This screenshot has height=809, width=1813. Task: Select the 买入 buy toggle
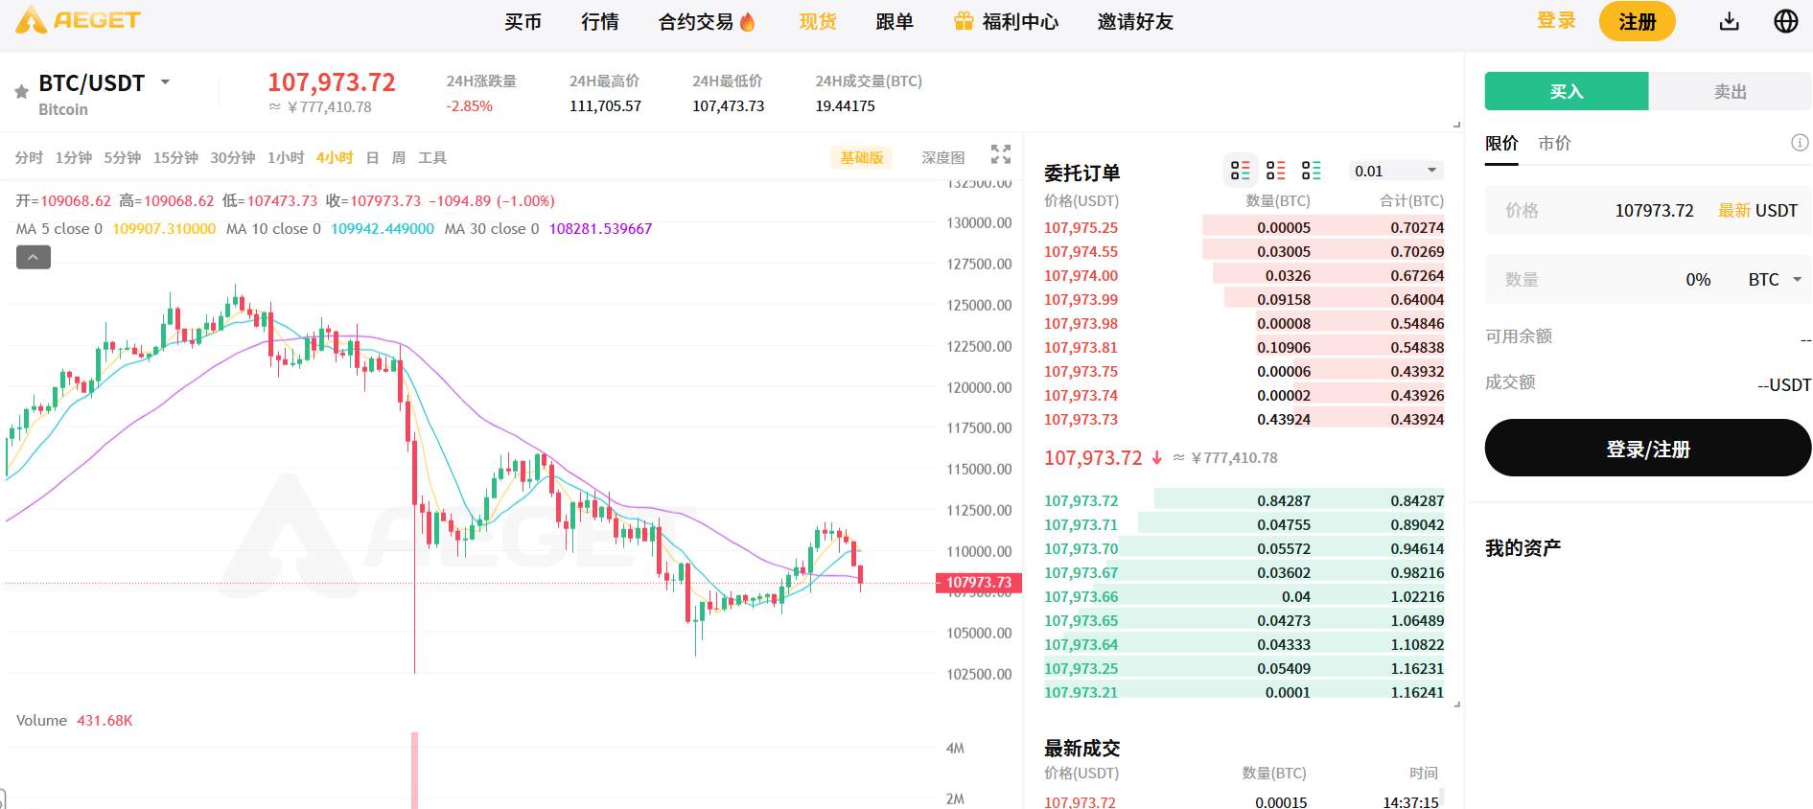pos(1566,92)
